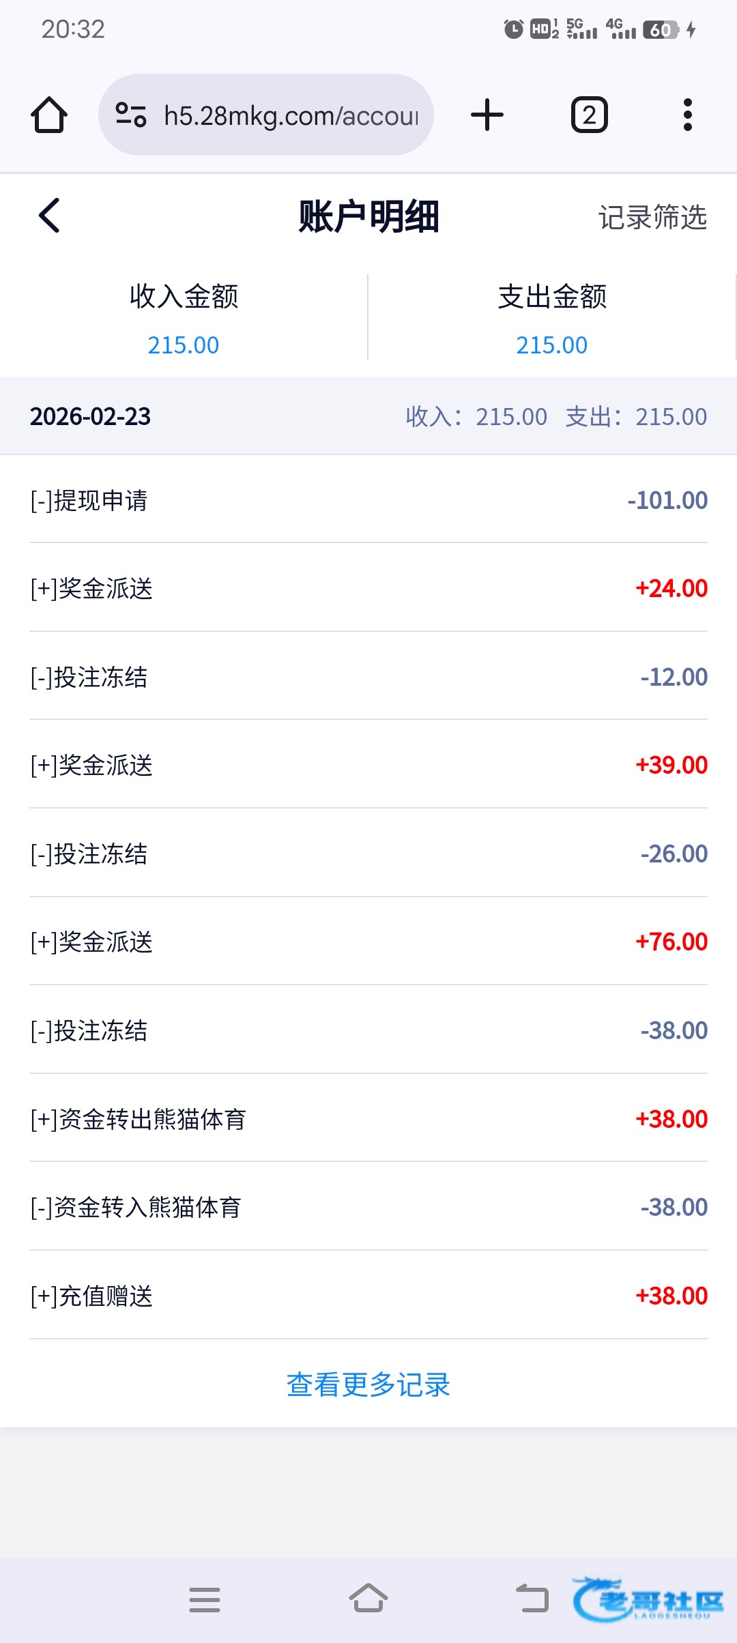Tap the Android recent apps menu icon
Image resolution: width=737 pixels, height=1643 pixels.
pyautogui.click(x=205, y=1599)
